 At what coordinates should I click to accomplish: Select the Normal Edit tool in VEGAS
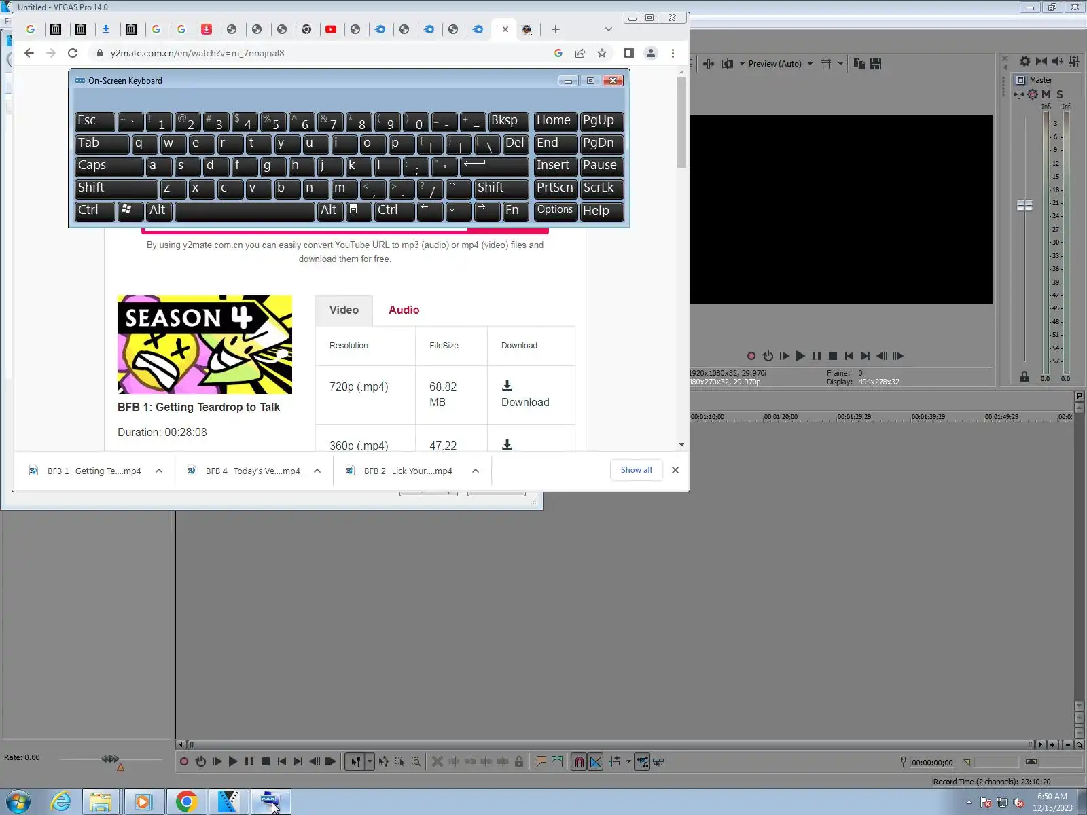point(355,762)
